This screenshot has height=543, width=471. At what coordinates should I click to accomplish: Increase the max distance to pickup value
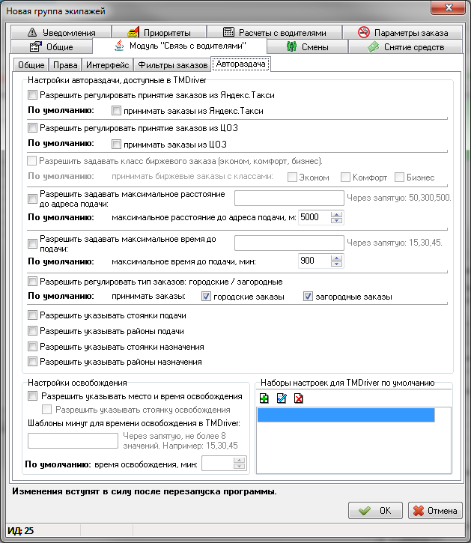tap(336, 214)
